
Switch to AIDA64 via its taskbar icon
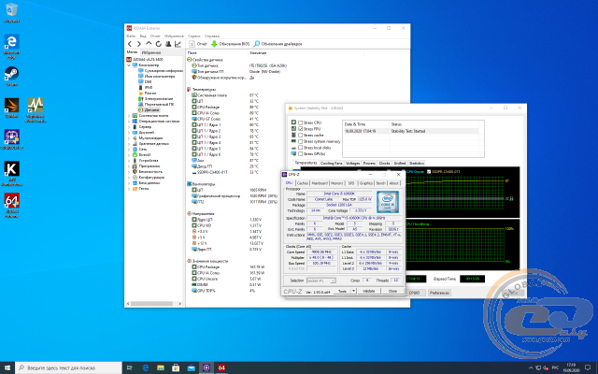pyautogui.click(x=221, y=367)
